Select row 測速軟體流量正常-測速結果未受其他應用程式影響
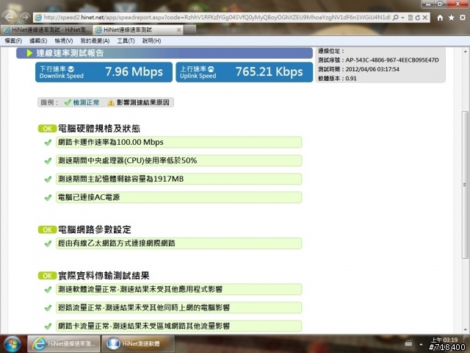Viewport: 470px width, 353px height. [x=178, y=289]
